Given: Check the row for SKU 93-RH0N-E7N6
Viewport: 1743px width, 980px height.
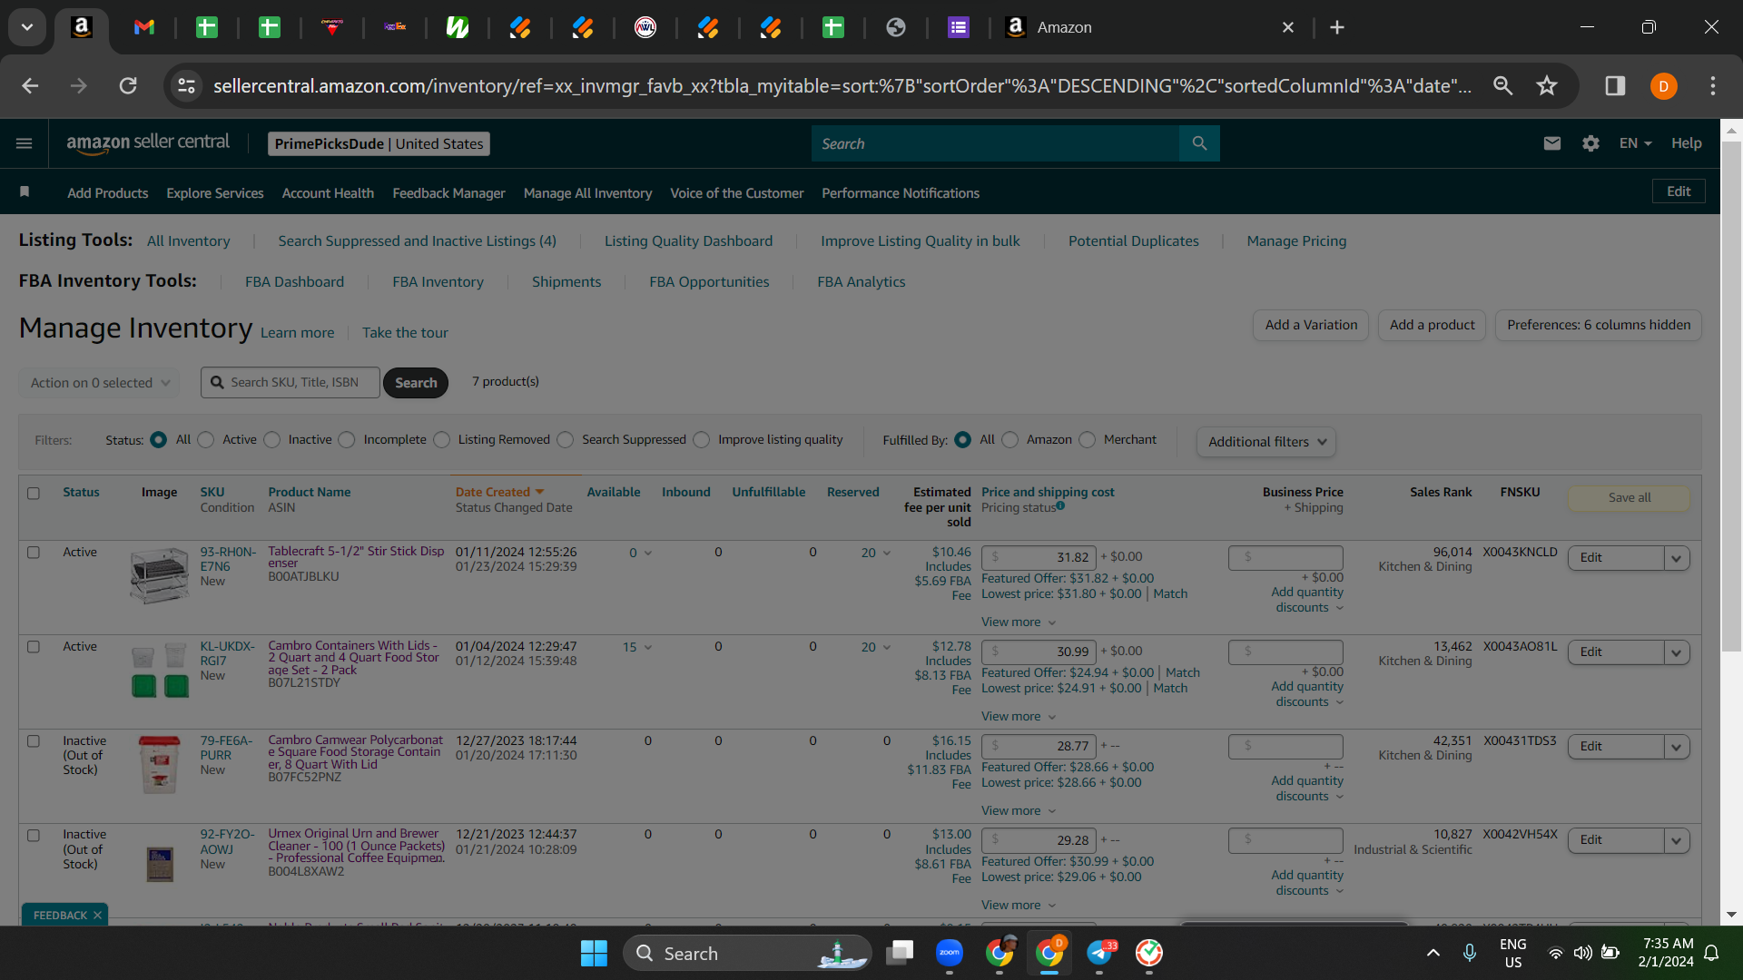Looking at the screenshot, I should coord(34,553).
